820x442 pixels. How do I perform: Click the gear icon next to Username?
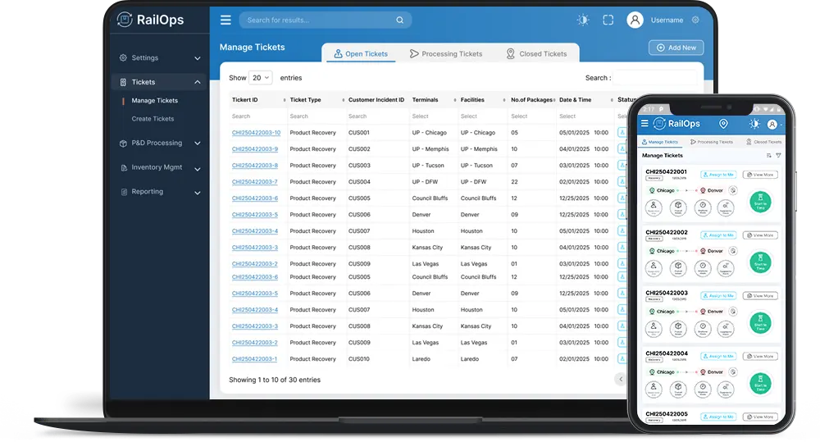click(695, 20)
